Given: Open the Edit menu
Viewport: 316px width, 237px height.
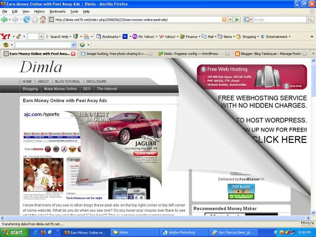Looking at the screenshot, I should coord(15,11).
